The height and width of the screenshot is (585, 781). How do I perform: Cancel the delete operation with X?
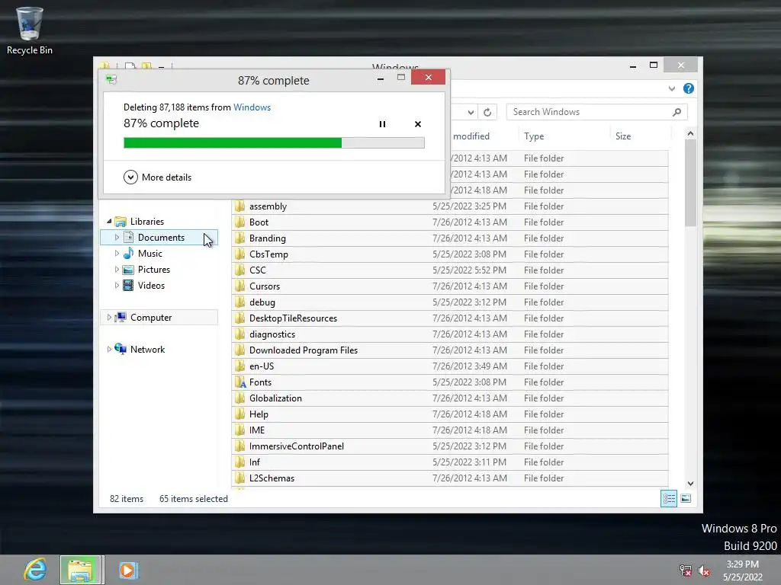click(418, 124)
